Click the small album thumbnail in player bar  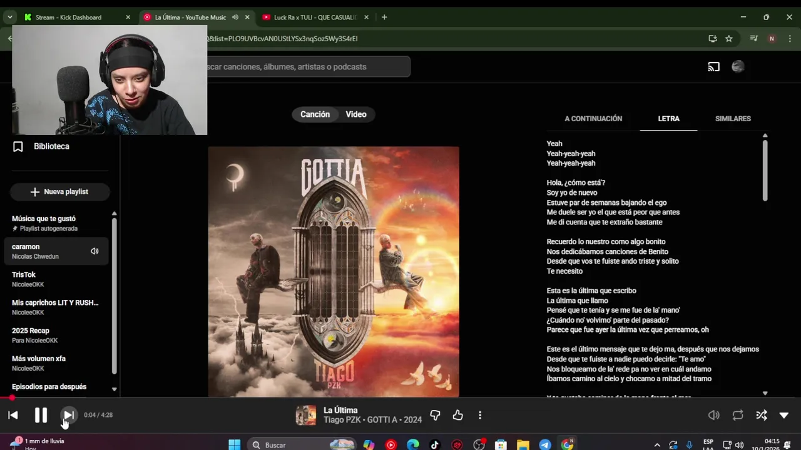pyautogui.click(x=306, y=416)
